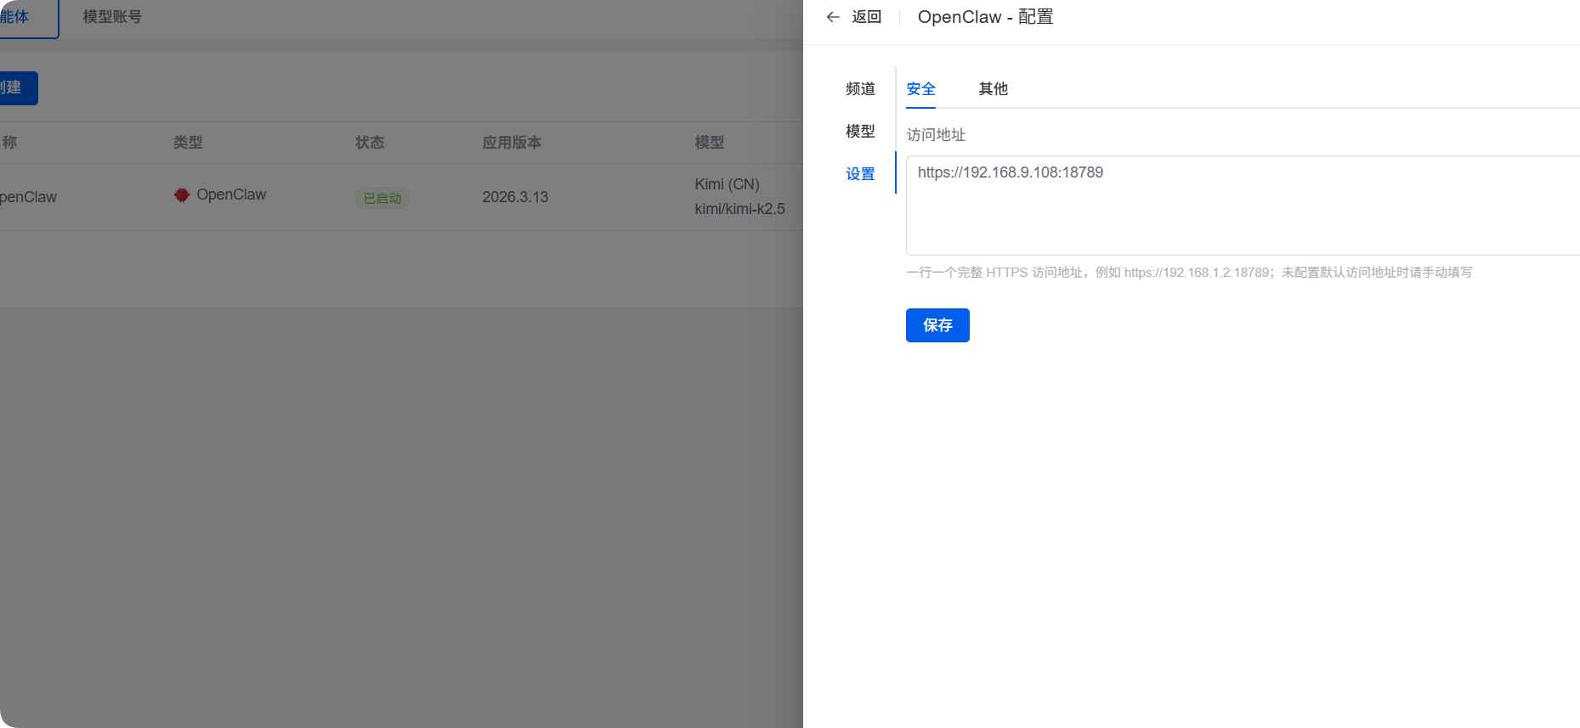The height and width of the screenshot is (728, 1580).
Task: Click the blue 创建 button
Action: click(15, 87)
